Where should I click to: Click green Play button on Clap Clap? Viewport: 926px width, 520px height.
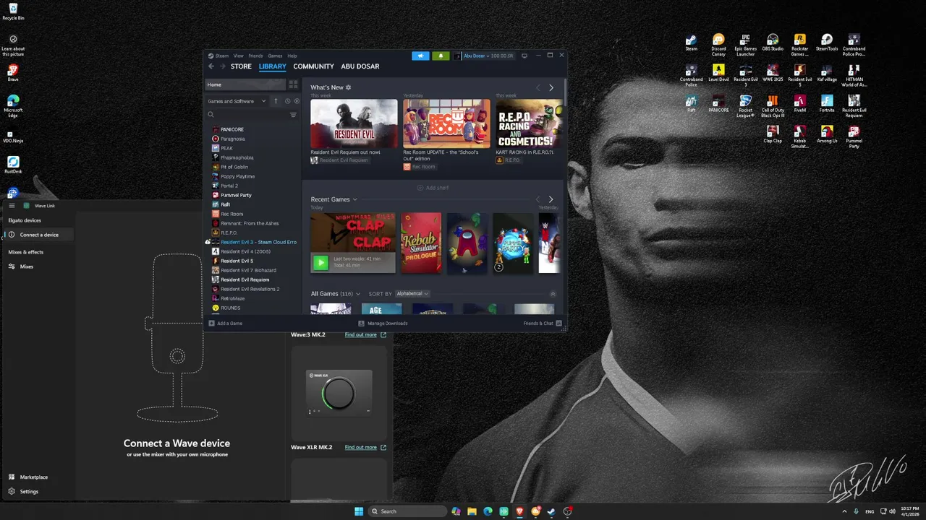[320, 263]
